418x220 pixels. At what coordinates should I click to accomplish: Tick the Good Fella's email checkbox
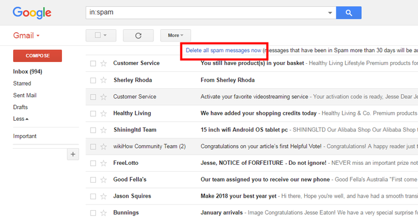[93, 180]
